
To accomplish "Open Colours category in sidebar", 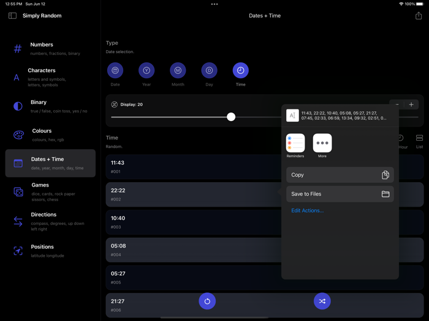I will coord(50,135).
